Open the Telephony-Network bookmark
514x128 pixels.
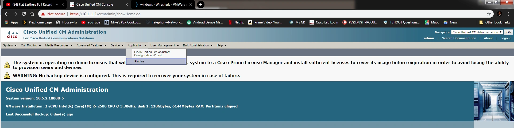(164, 22)
